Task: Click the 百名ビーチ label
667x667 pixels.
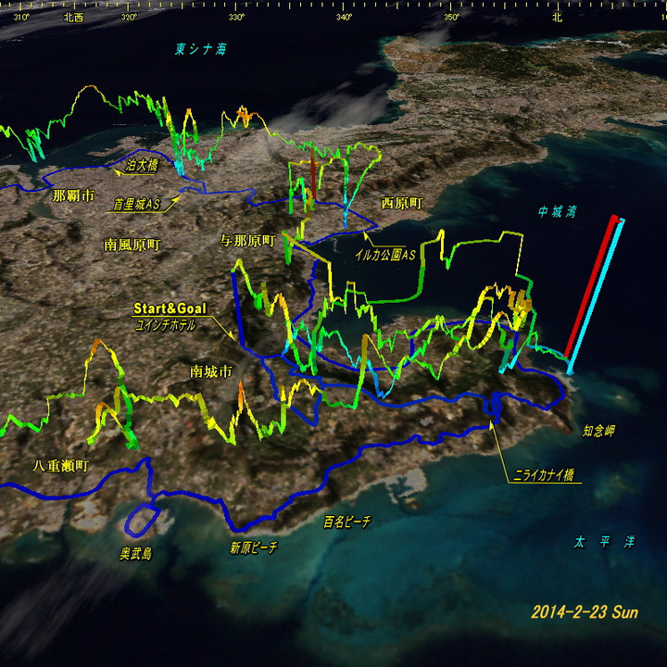Action: pyautogui.click(x=347, y=522)
